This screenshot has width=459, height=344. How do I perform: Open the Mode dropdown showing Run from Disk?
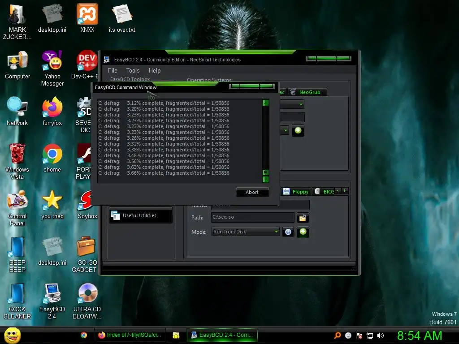point(245,232)
